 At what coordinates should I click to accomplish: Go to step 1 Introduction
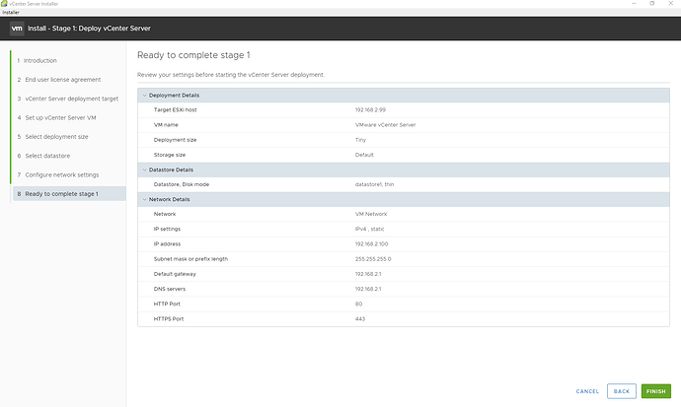click(39, 61)
